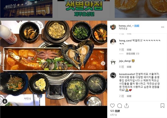Share the post via the upload arrow icon

click(127, 106)
